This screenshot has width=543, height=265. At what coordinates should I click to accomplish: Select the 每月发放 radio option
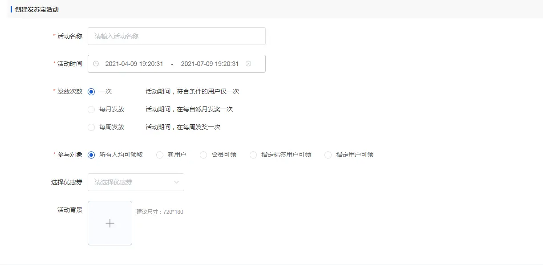[91, 110]
